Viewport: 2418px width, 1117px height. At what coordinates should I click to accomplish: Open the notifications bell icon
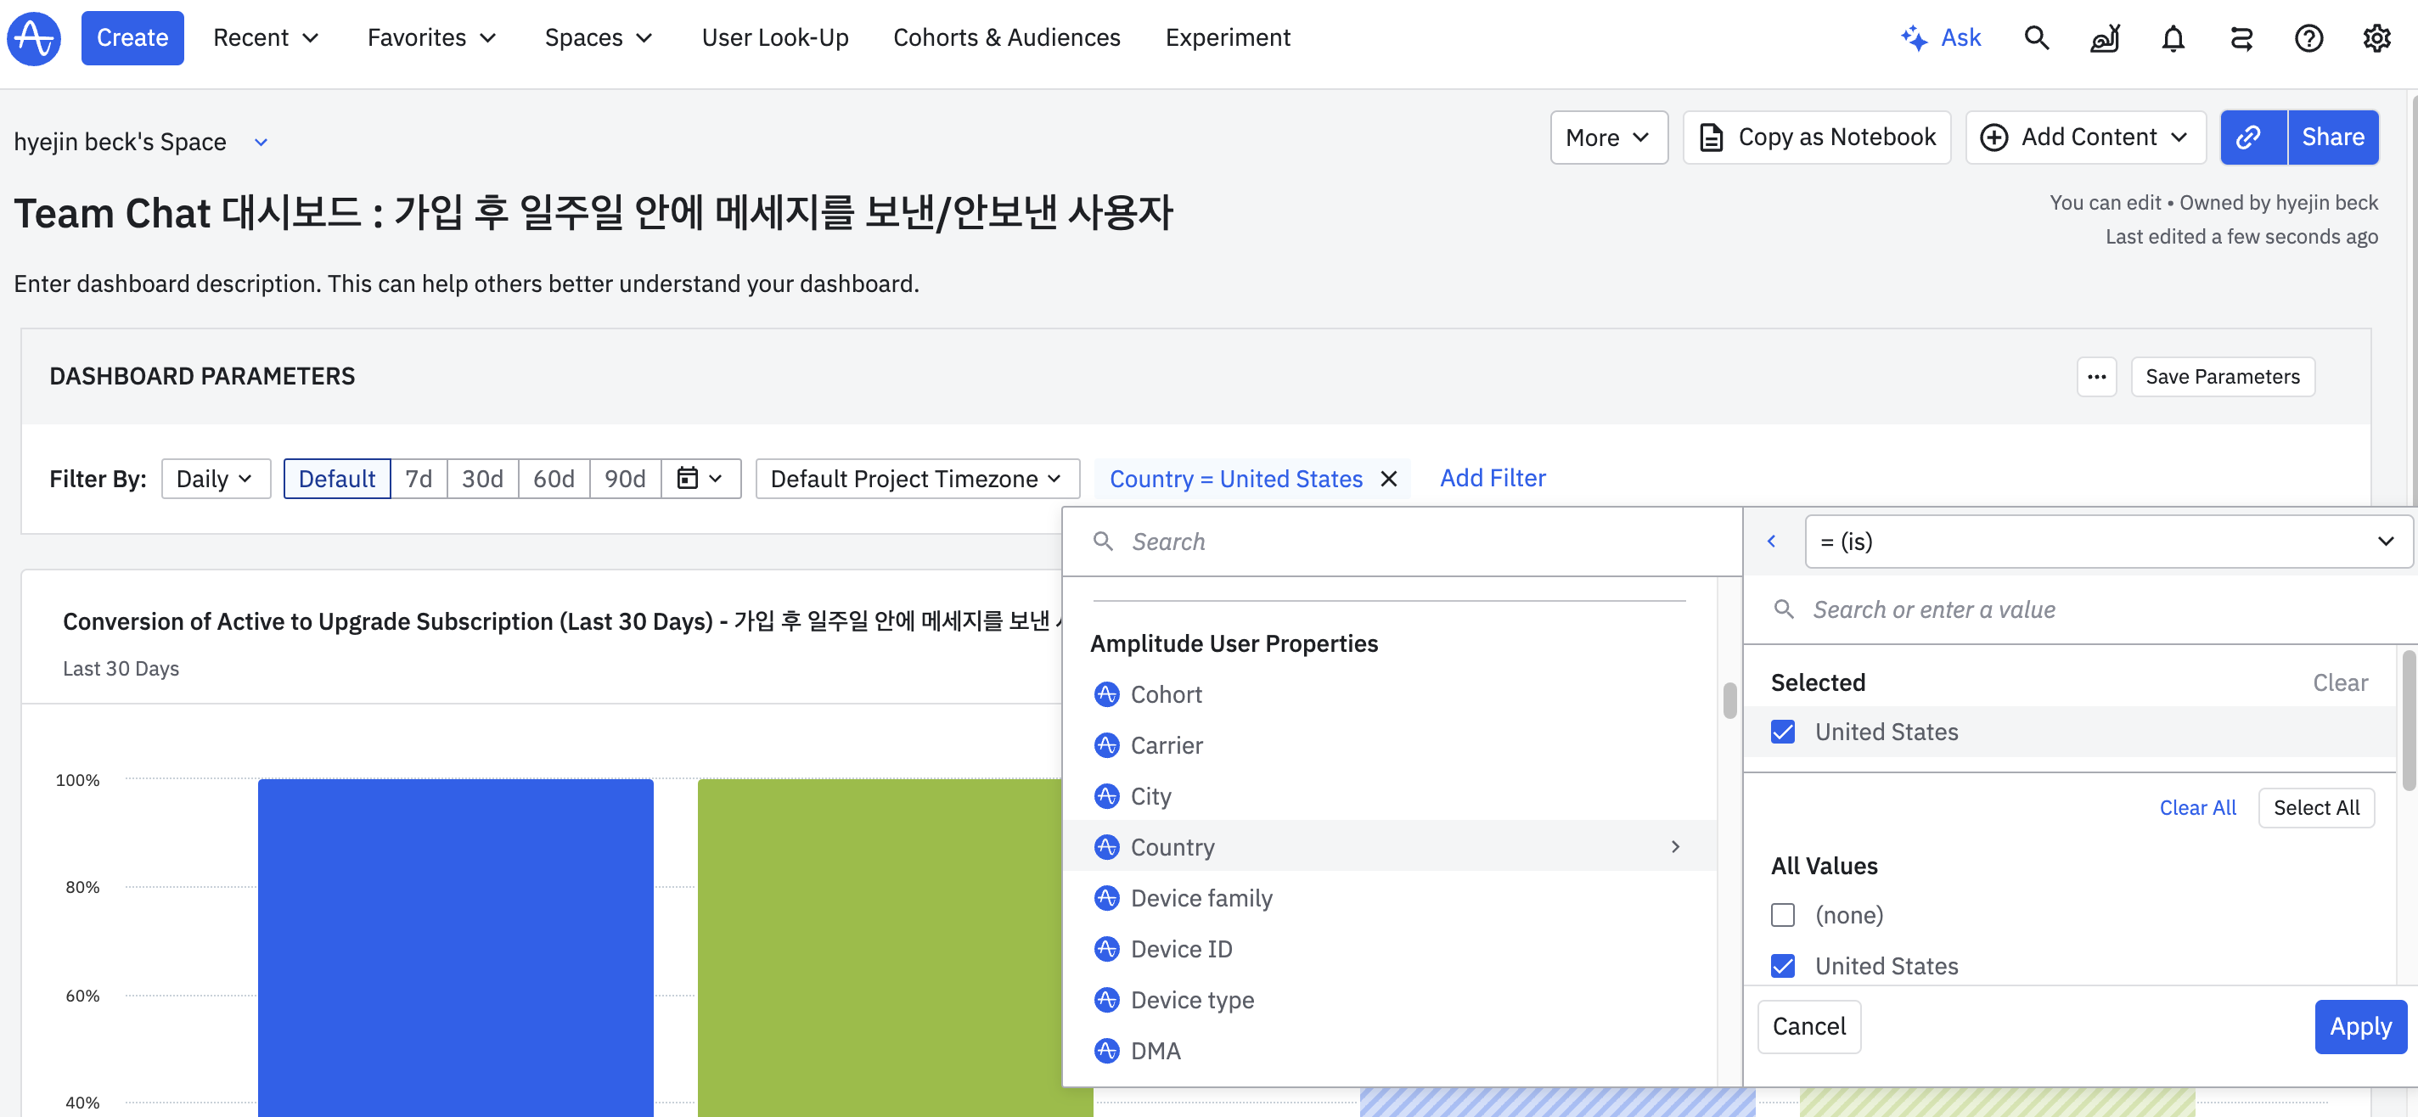pos(2173,37)
